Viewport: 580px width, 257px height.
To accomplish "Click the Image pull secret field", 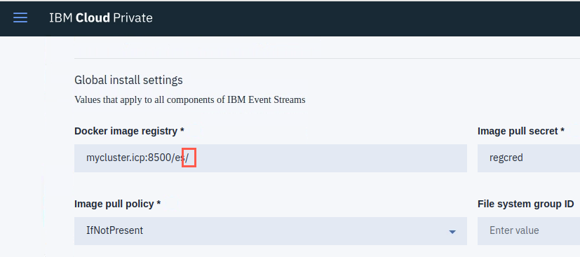I will pos(529,158).
